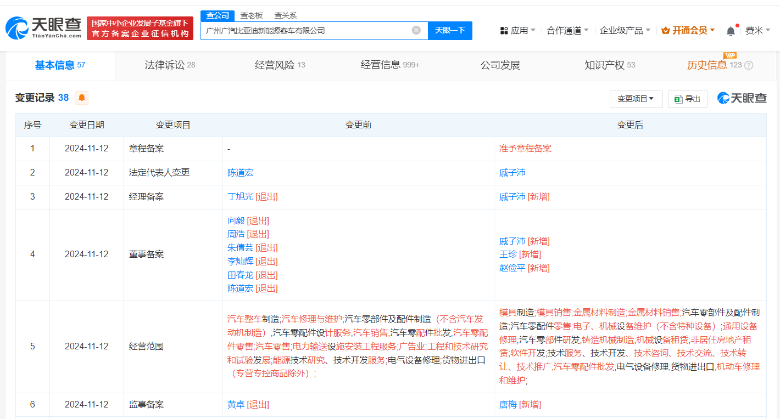Screen dimensions: 780x419
Task: Open director 向毅's profile link
Action: point(236,221)
